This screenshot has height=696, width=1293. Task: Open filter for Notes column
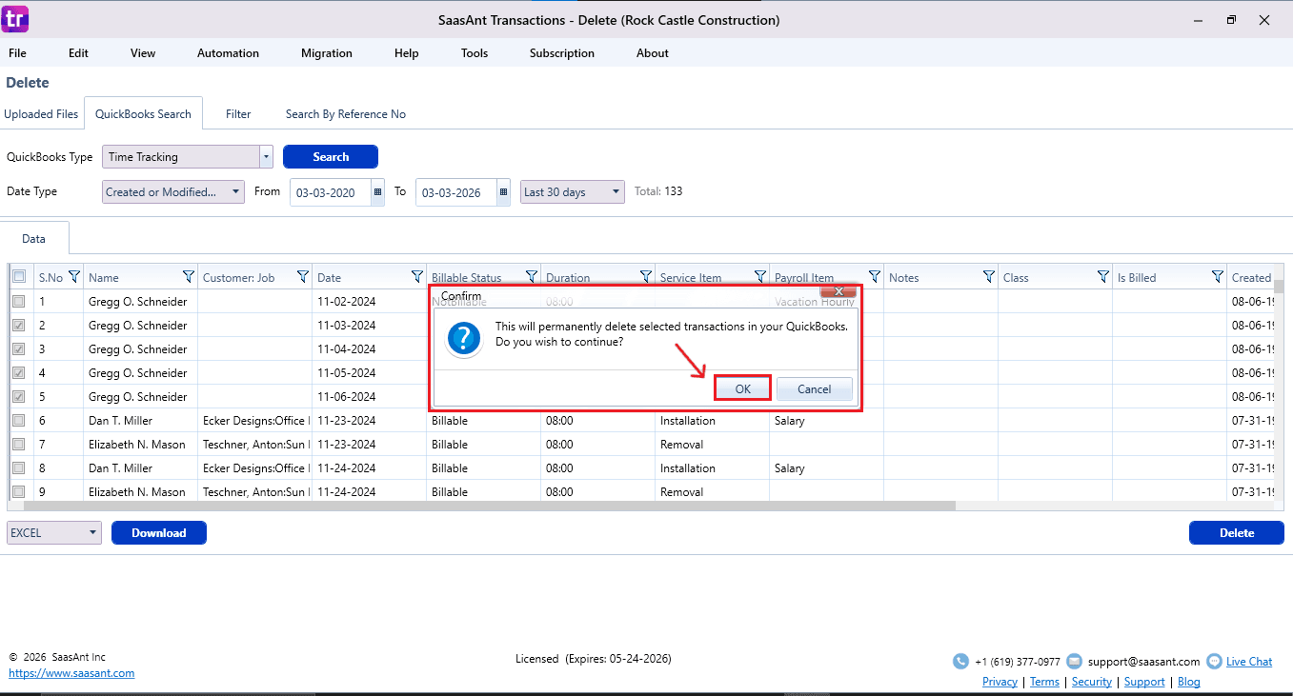coord(989,277)
